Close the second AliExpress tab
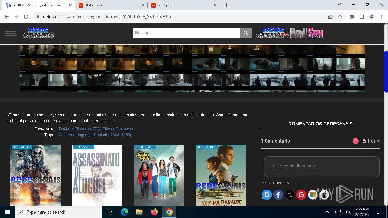The image size is (388, 218). [x=215, y=5]
